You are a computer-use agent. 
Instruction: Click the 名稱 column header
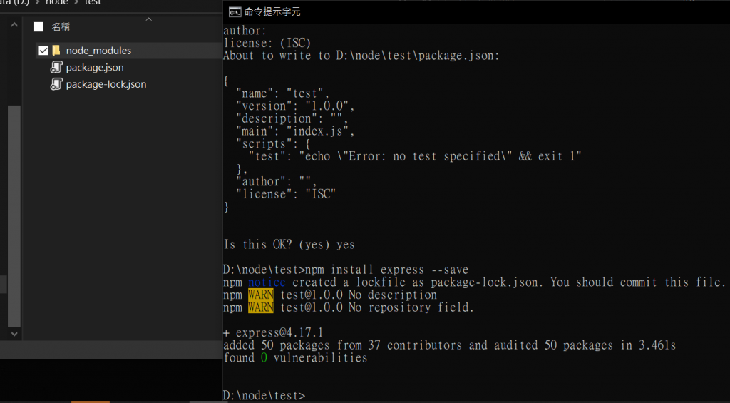tap(61, 27)
